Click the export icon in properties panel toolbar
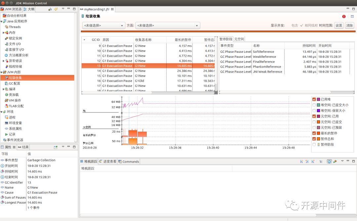Screen dimensions: 357x221 [x=56, y=147]
